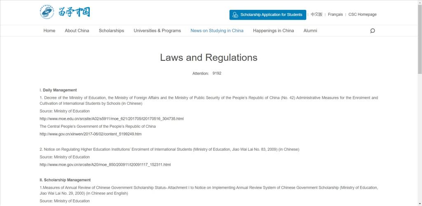Open the CSC Homepage link

362,15
